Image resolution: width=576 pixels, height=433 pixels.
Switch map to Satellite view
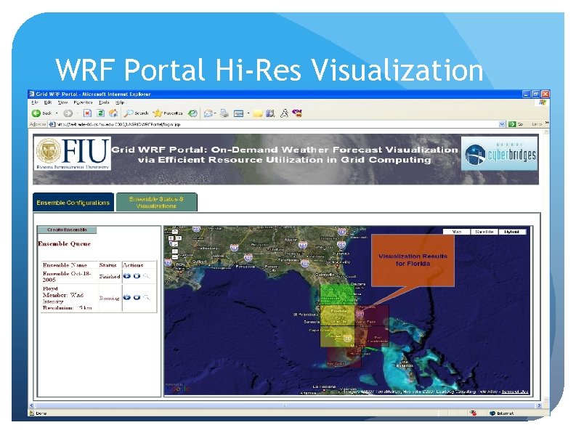pyautogui.click(x=484, y=232)
